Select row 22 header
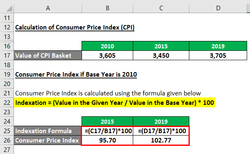 [7, 102]
